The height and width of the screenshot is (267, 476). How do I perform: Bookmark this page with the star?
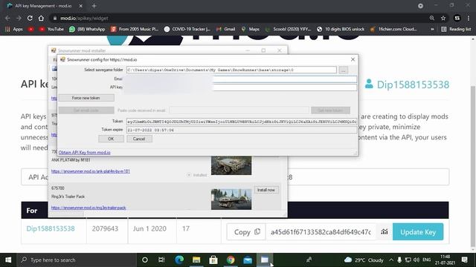click(443, 18)
